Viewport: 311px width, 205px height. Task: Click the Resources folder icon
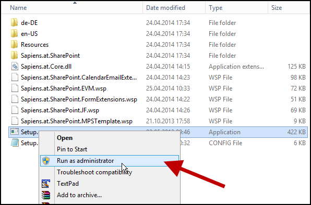tap(14, 44)
